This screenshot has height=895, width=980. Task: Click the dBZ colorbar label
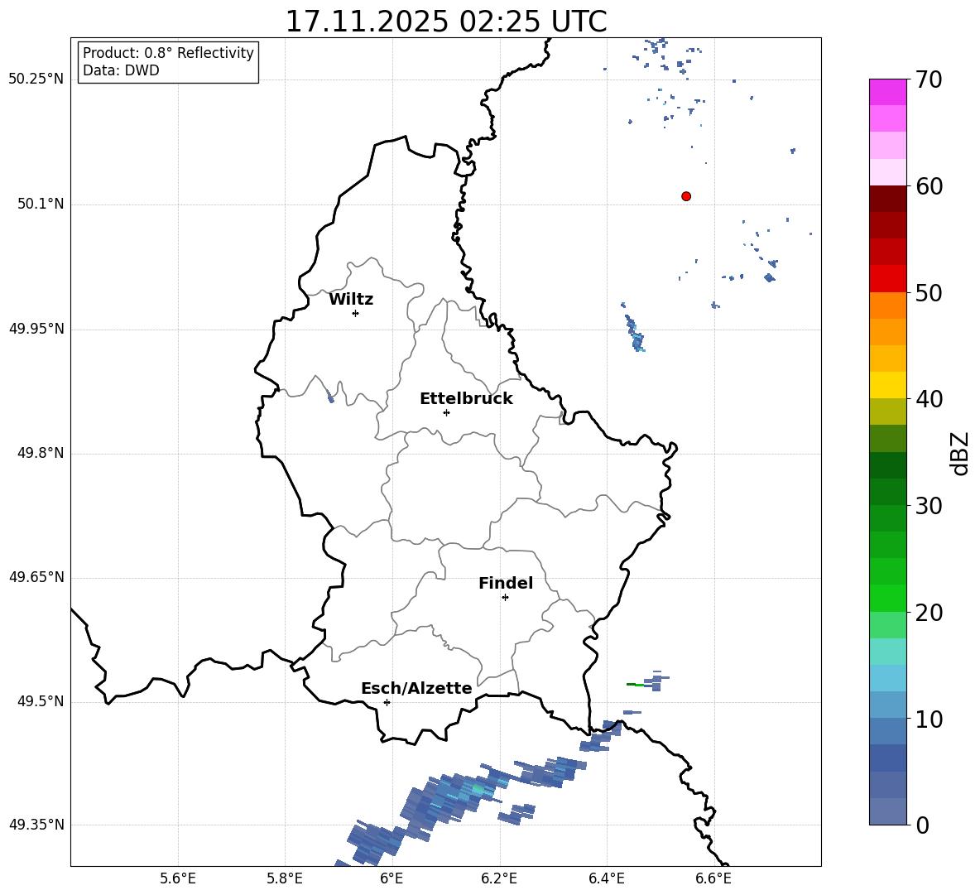[x=959, y=453]
